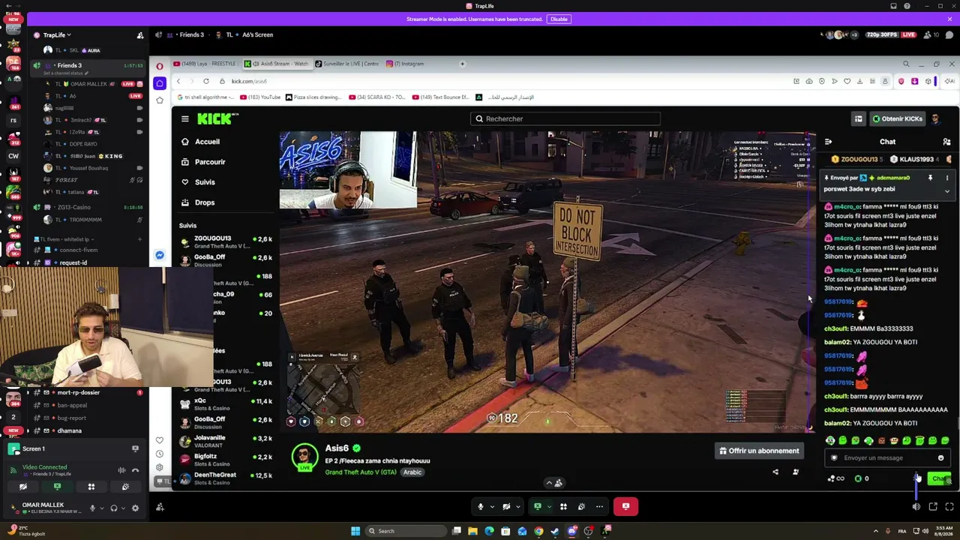960x540 pixels.
Task: Disconnect from the Discord voice channel
Action: pos(135,471)
